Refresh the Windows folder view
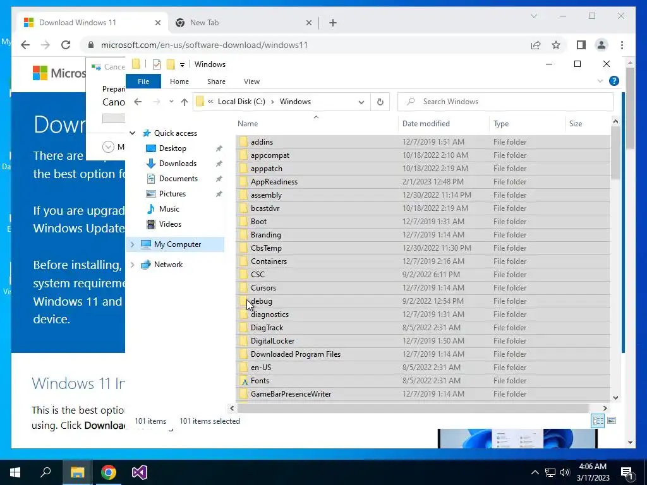The height and width of the screenshot is (485, 647). point(380,102)
